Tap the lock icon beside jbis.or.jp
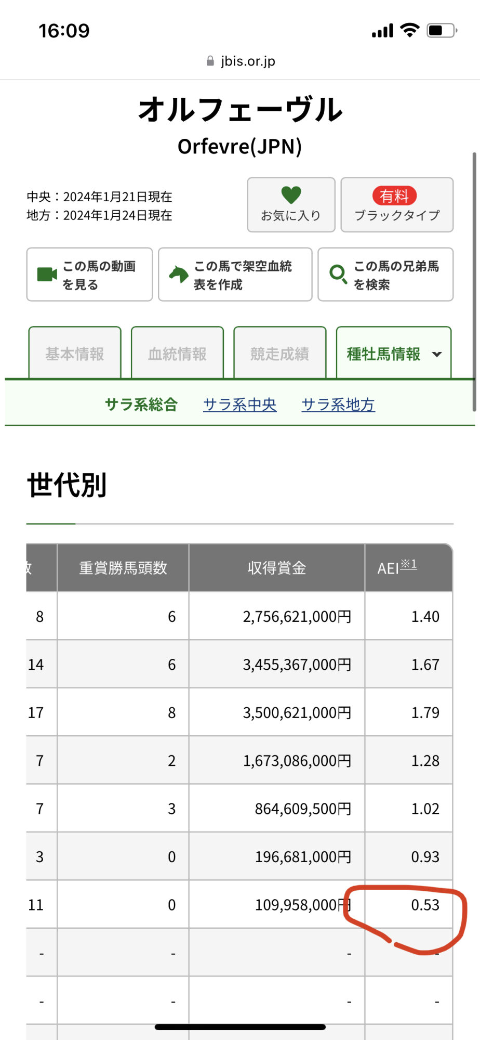Image resolution: width=480 pixels, height=1040 pixels. coord(210,61)
